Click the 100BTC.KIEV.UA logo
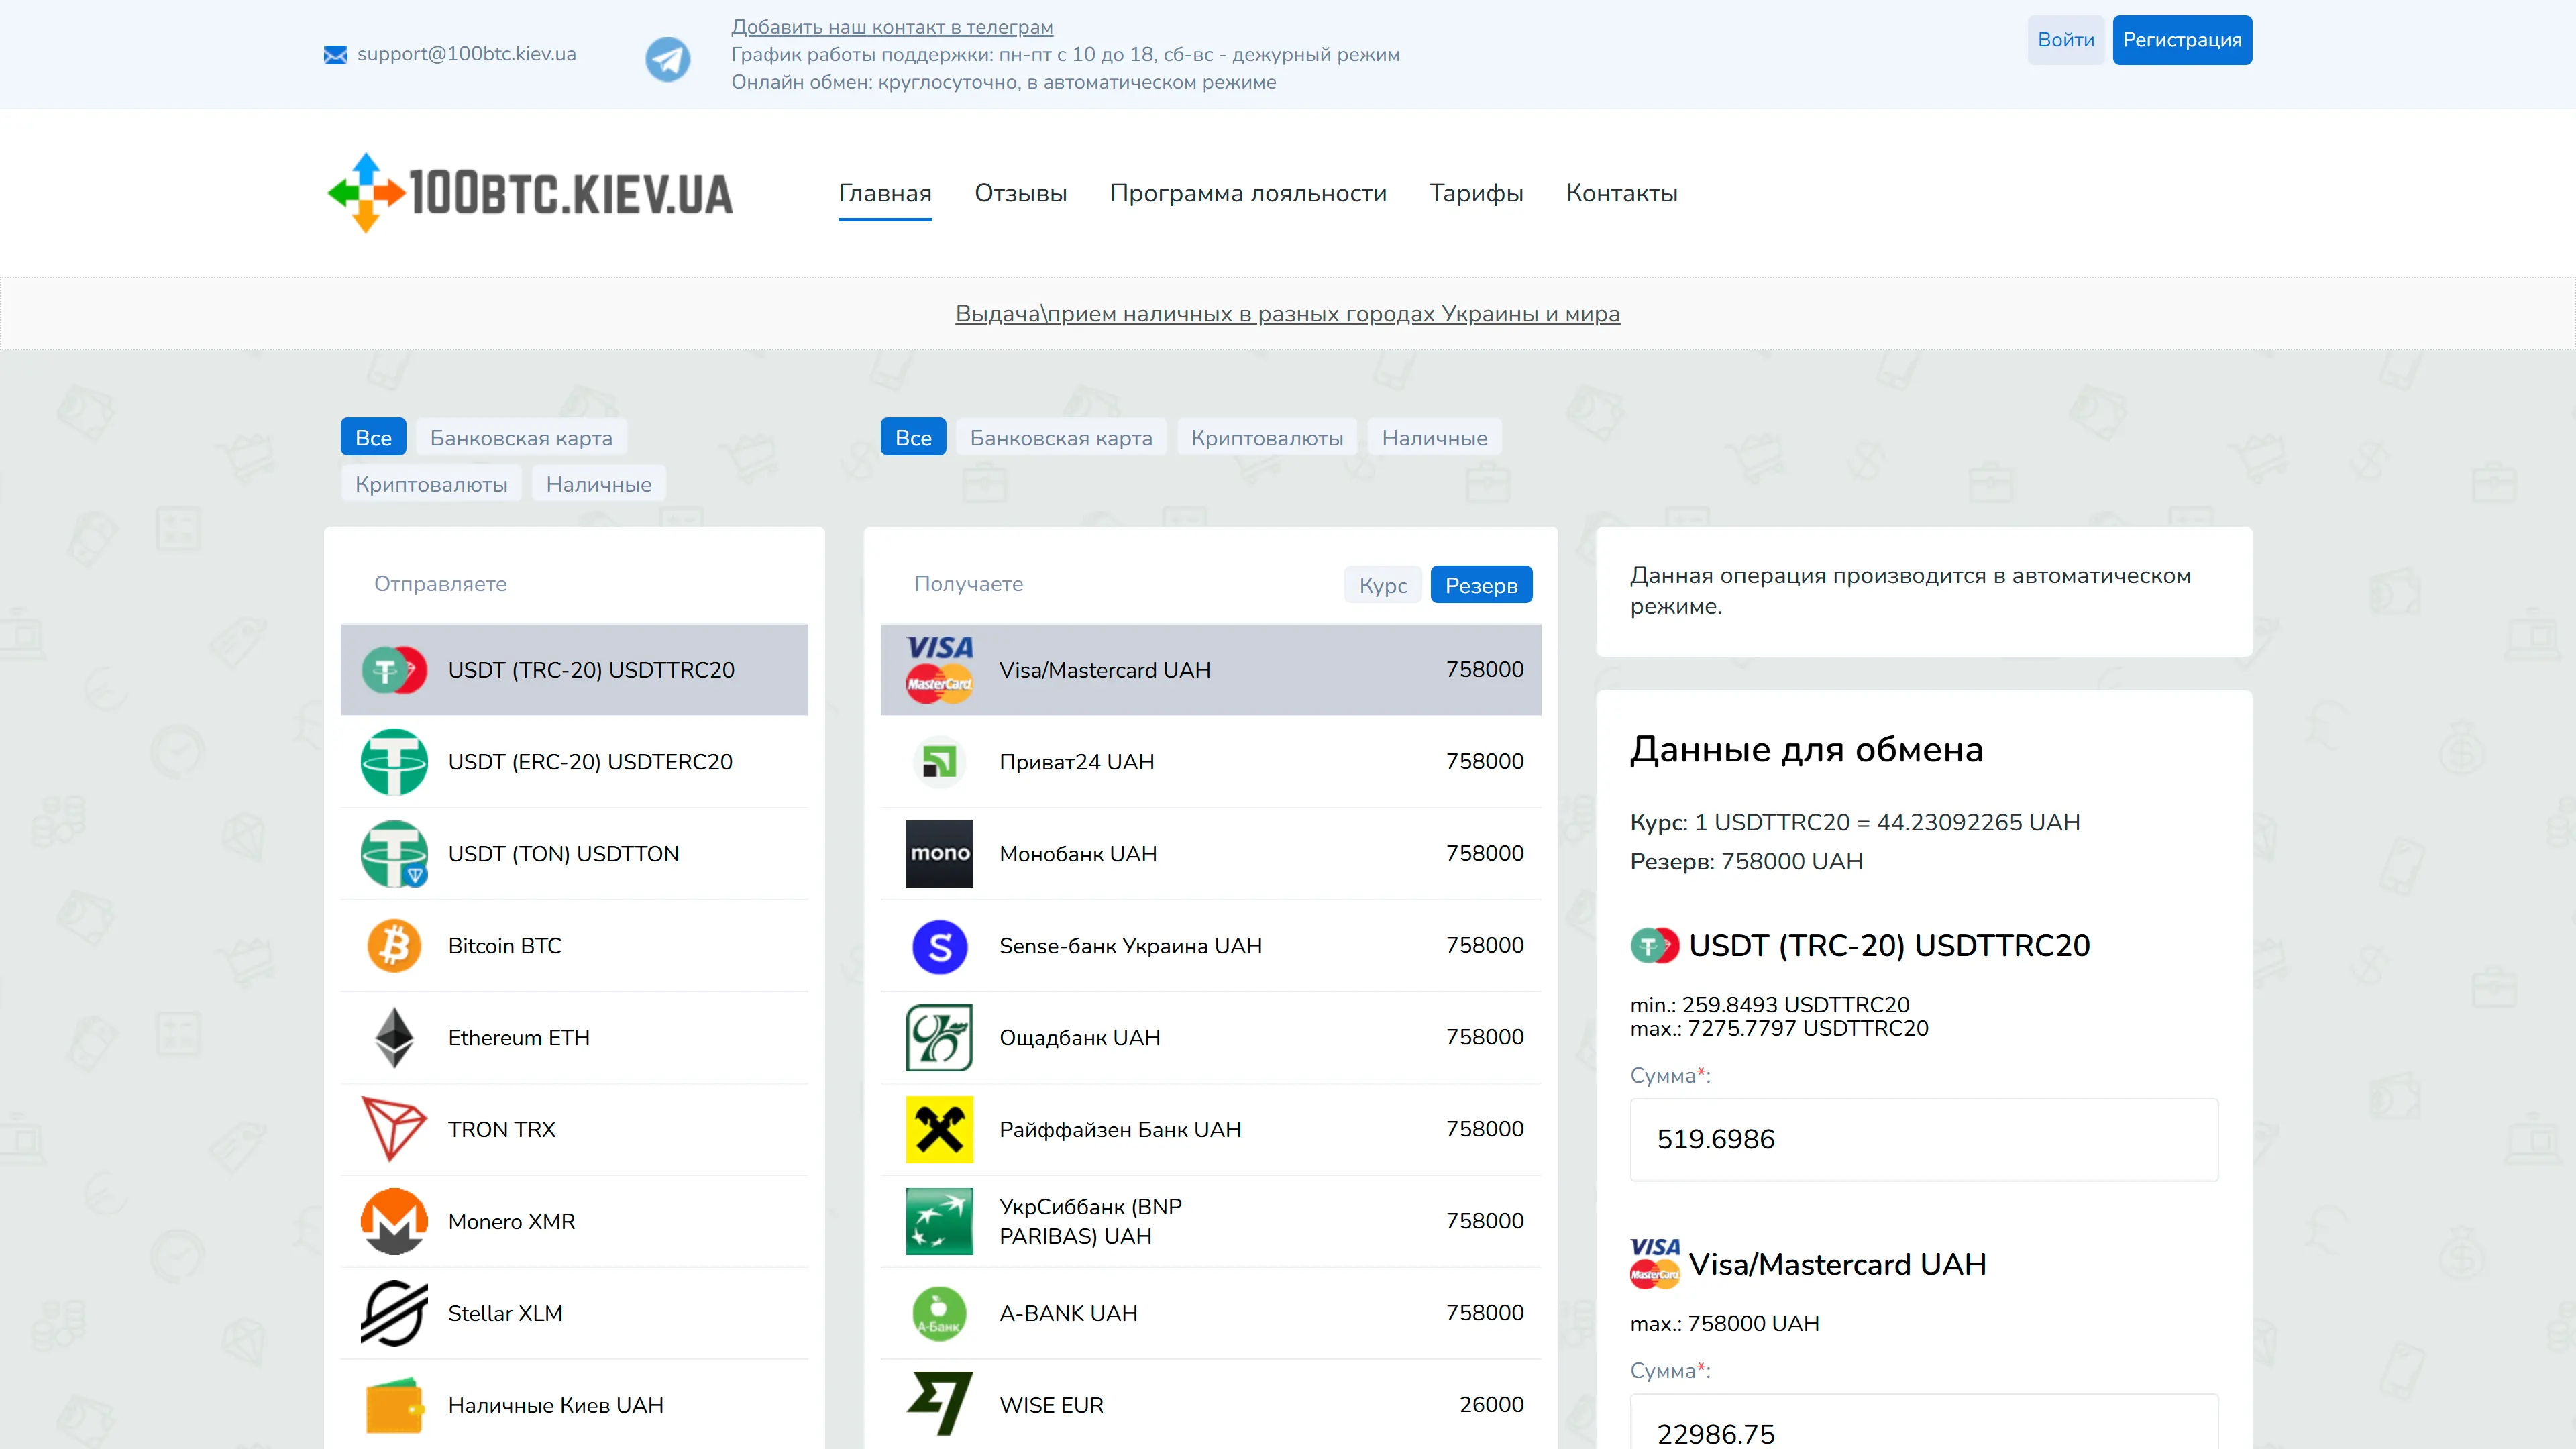The width and height of the screenshot is (2576, 1449). click(x=530, y=193)
